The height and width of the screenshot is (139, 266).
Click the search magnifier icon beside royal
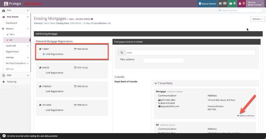(x=122, y=53)
